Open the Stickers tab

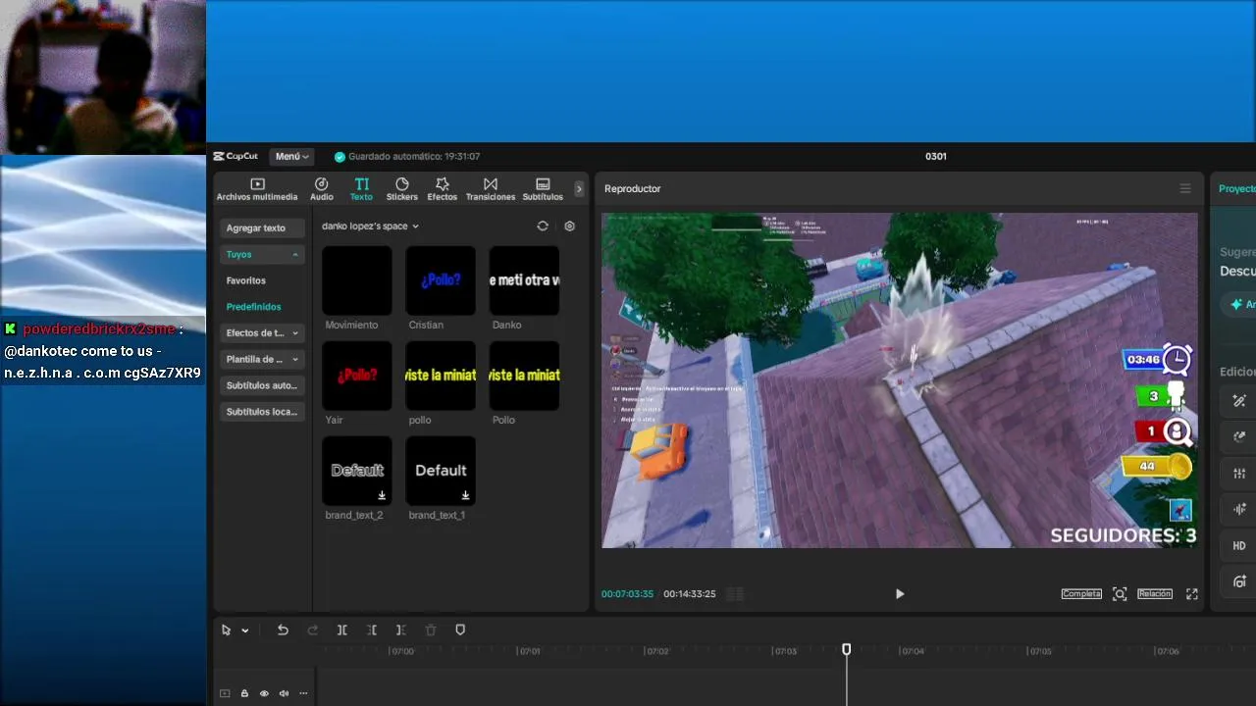pyautogui.click(x=402, y=189)
